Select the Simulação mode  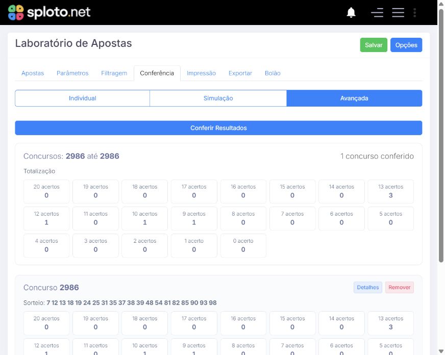(218, 98)
